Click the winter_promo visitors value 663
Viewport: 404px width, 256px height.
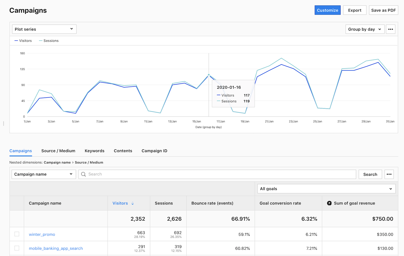[x=141, y=233]
